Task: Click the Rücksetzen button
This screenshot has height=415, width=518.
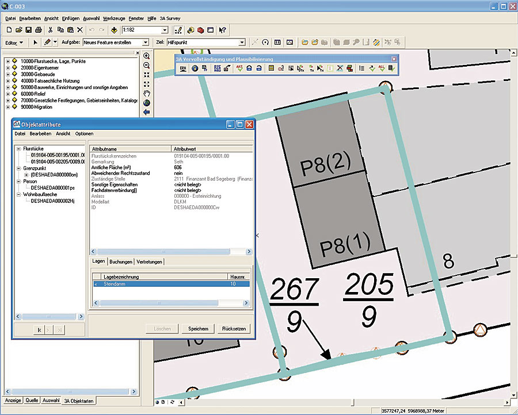Action: (x=234, y=329)
